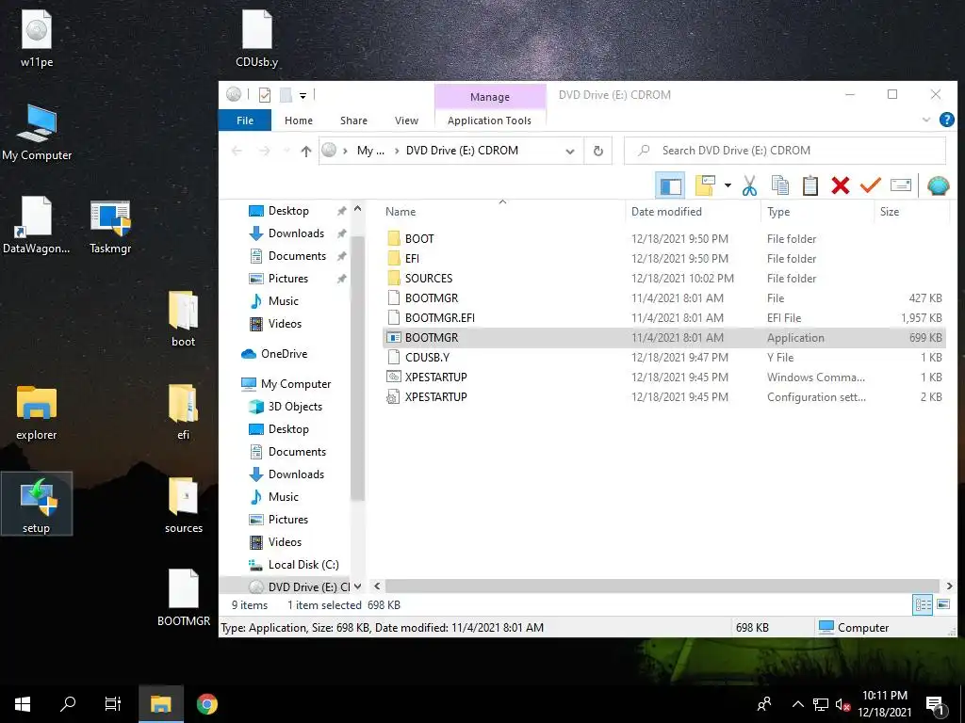Open Customize Quick Access Toolbar dropdown

(x=303, y=95)
